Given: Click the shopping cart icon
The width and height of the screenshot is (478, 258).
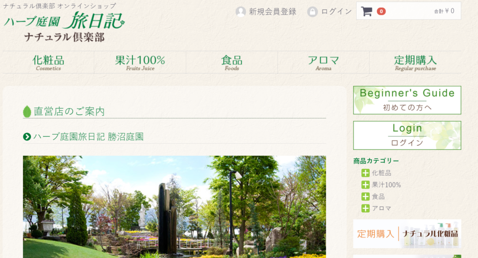Looking at the screenshot, I should click(x=366, y=11).
